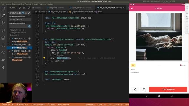The image size is (189, 106).
Task: Toggle exclude settings and ignore files
Action: [30, 26]
